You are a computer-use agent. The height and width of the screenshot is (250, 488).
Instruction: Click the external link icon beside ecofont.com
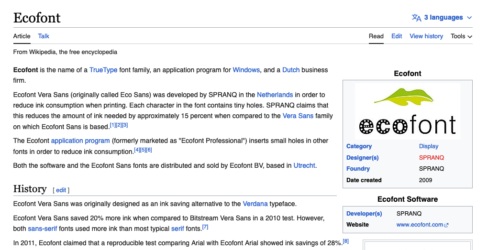coord(446,225)
